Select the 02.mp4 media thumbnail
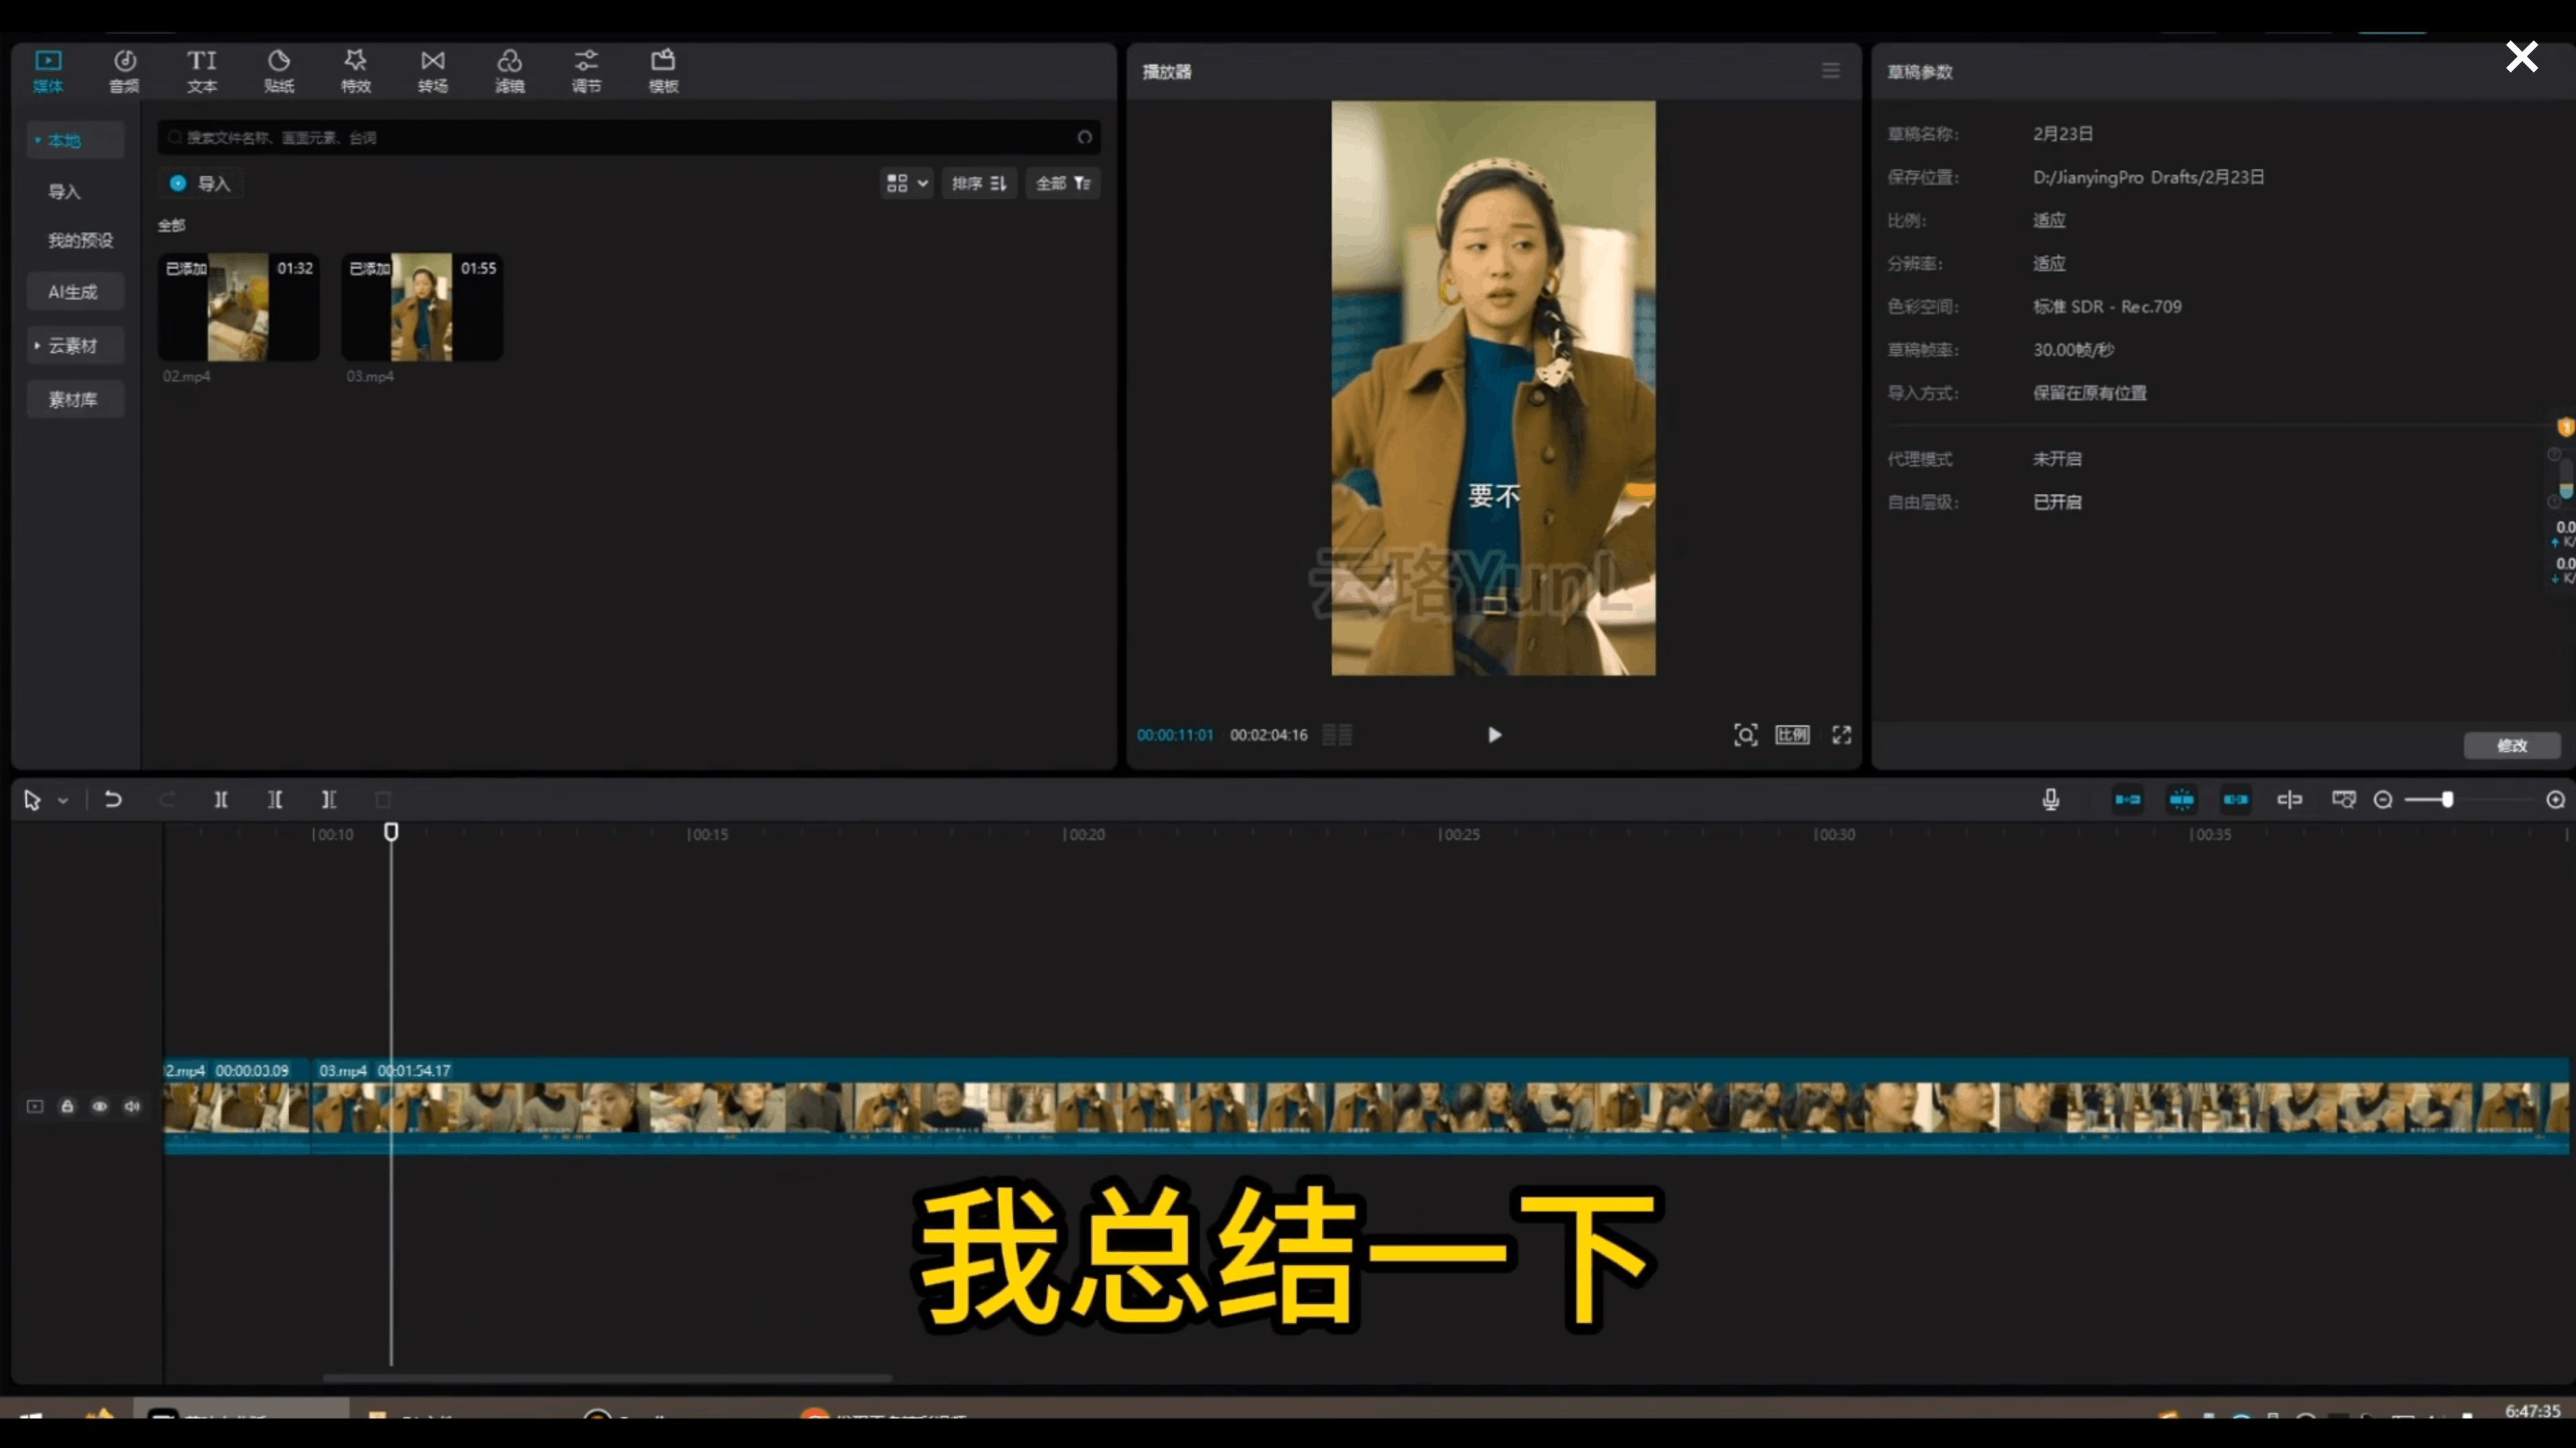2576x1448 pixels. click(x=239, y=307)
